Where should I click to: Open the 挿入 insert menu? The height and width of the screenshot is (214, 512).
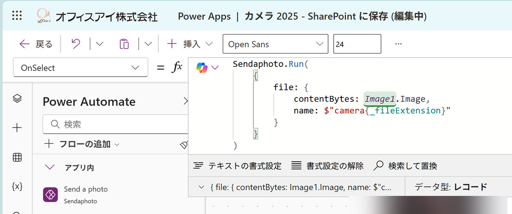click(x=190, y=44)
